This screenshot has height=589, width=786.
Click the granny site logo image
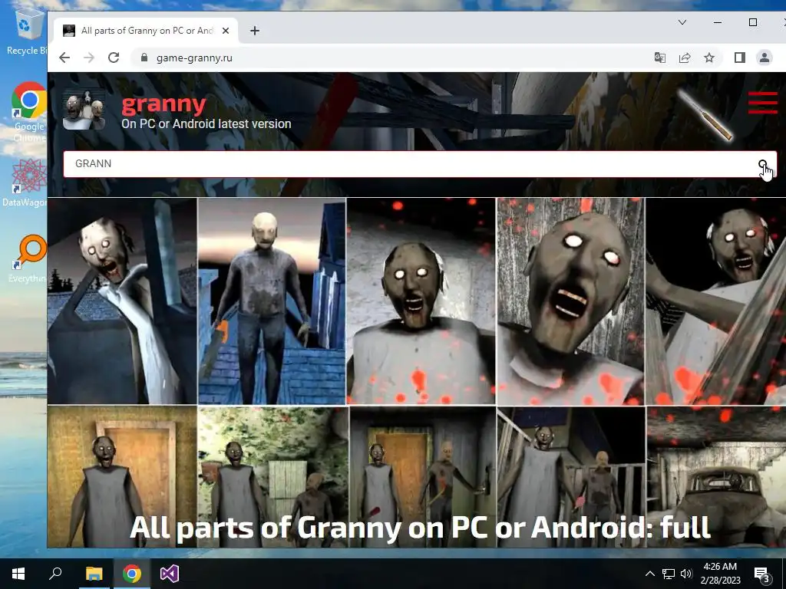(x=84, y=110)
